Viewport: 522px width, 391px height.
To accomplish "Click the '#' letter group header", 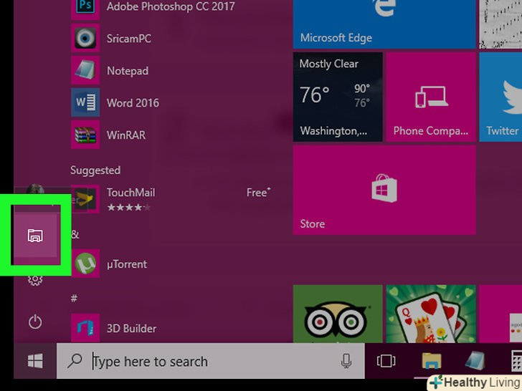I will 74,298.
